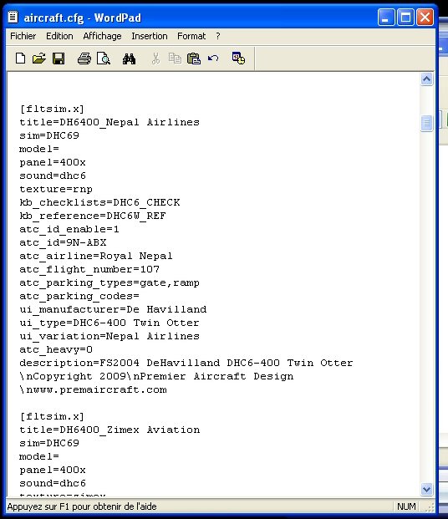Screen dimensions: 448x519
Task: Undo the last action with the arrow icon
Action: (213, 59)
